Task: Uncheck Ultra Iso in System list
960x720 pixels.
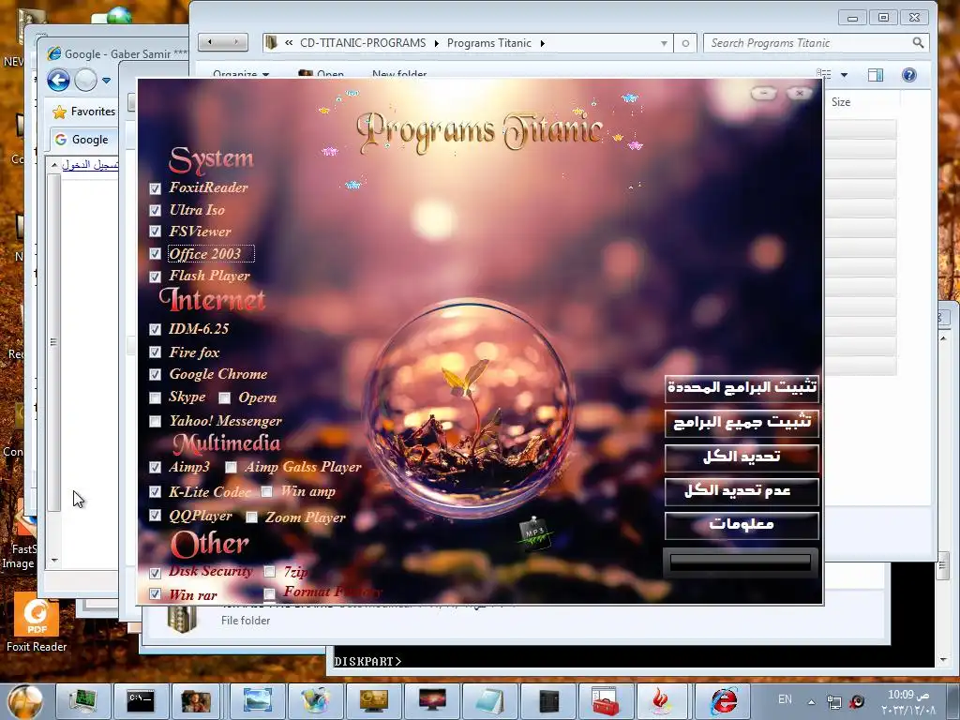Action: tap(156, 211)
